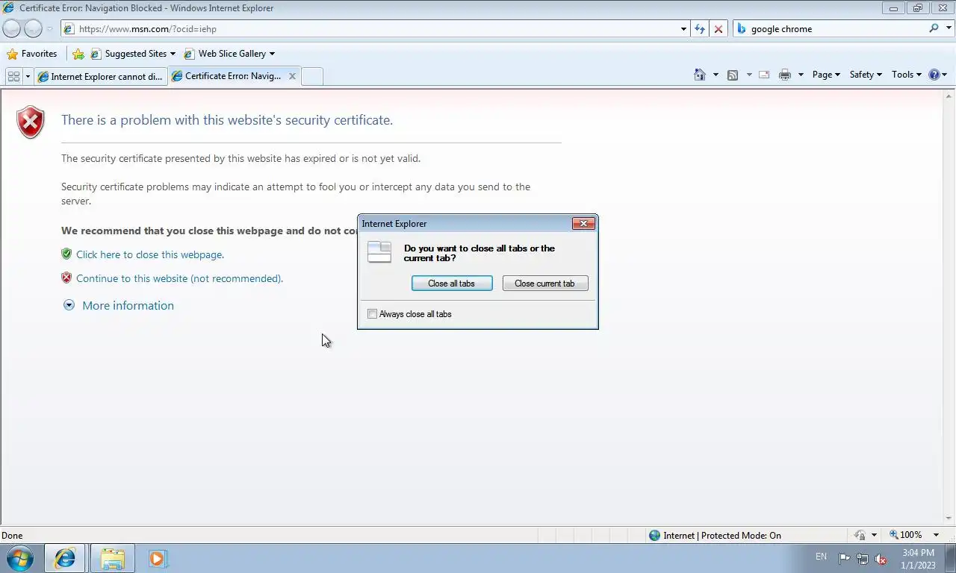Click the Action Center flag icon
The width and height of the screenshot is (956, 573).
click(x=844, y=559)
